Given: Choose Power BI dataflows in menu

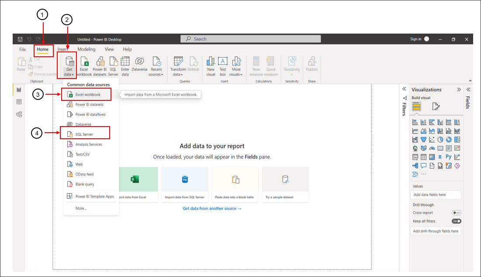Looking at the screenshot, I should pyautogui.click(x=91, y=115).
